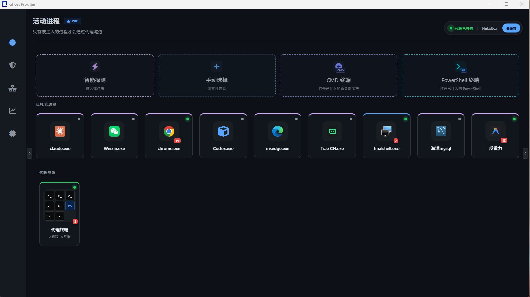Click the 手动选择 plus card
Image resolution: width=530 pixels, height=297 pixels.
point(217,76)
